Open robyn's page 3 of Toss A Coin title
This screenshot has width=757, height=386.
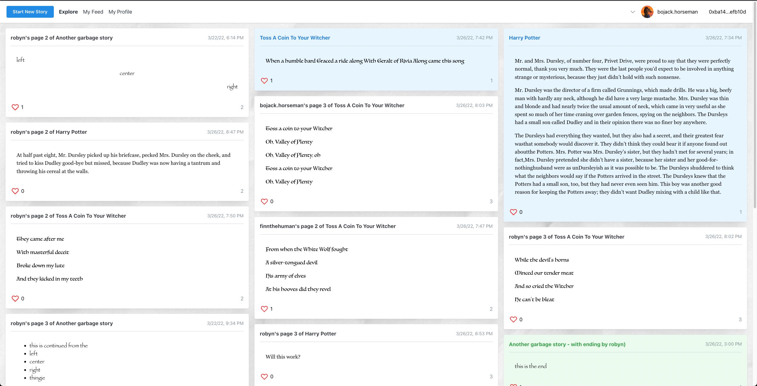point(566,237)
